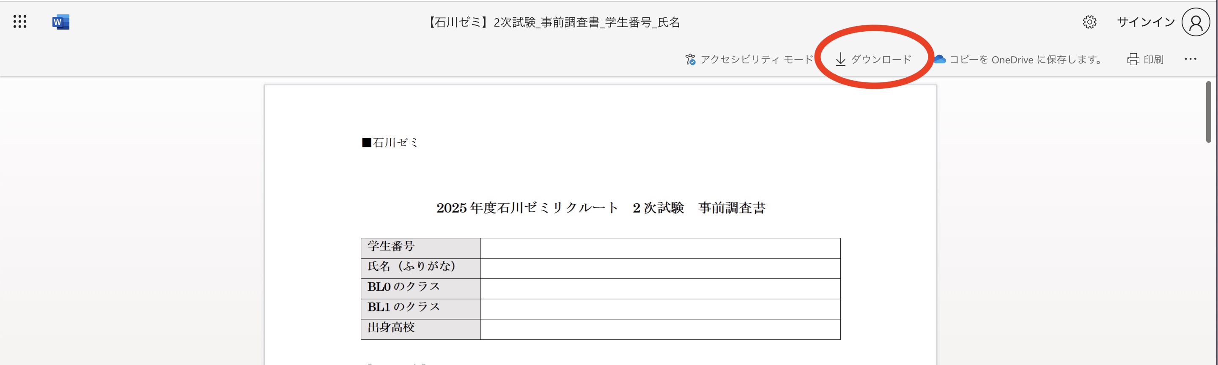Click the empty 氏名（ふりがな） table cell
This screenshot has height=365, width=1218.
[660, 268]
